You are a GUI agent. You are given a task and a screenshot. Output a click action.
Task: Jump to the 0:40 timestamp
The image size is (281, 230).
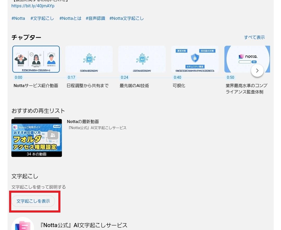(177, 77)
